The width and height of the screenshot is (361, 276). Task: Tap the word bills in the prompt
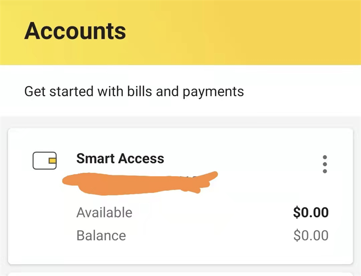point(140,91)
